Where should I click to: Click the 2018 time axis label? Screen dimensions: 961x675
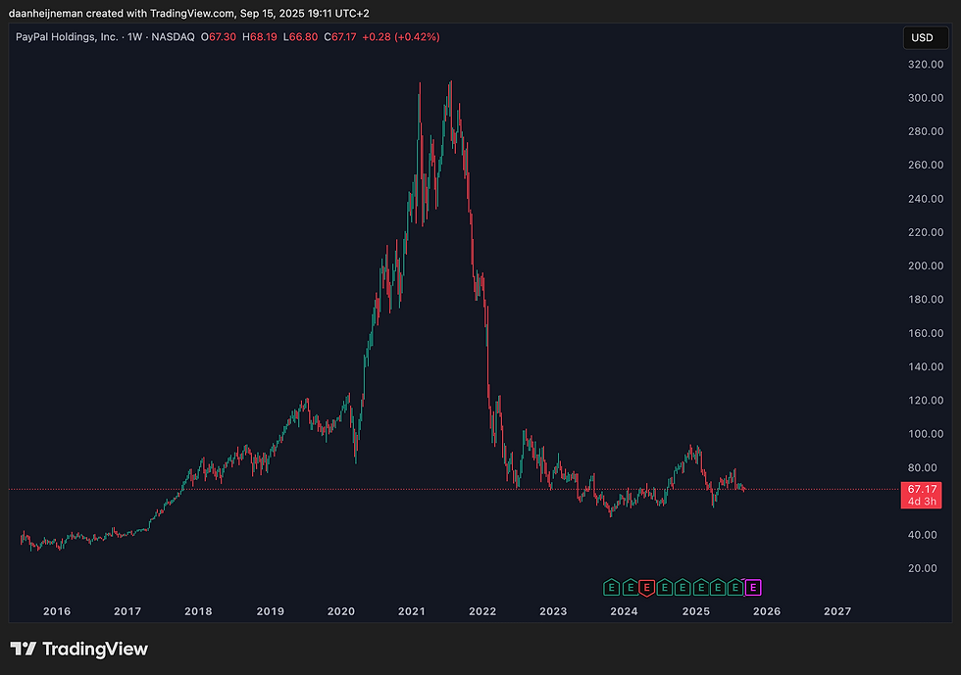click(x=198, y=611)
